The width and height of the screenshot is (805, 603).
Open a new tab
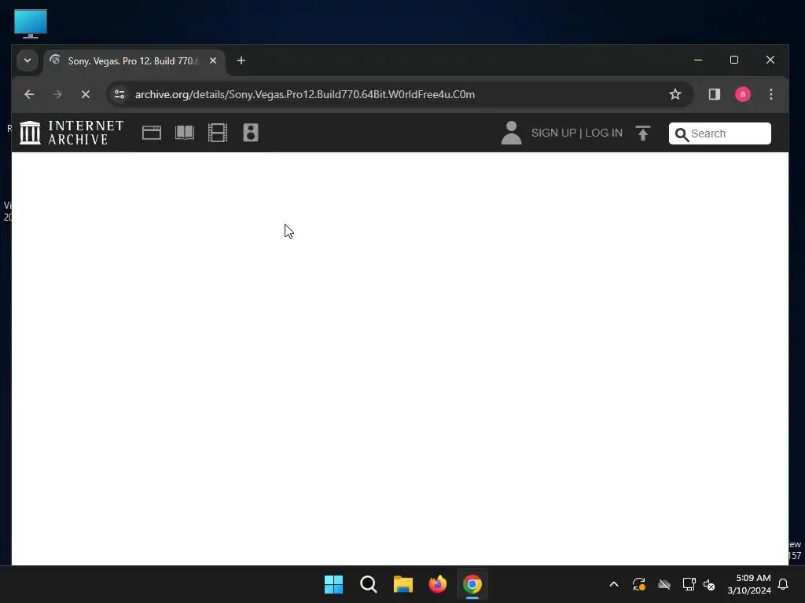click(241, 60)
